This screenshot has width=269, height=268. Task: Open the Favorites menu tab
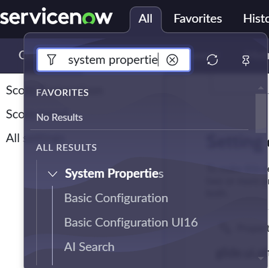[x=198, y=19]
